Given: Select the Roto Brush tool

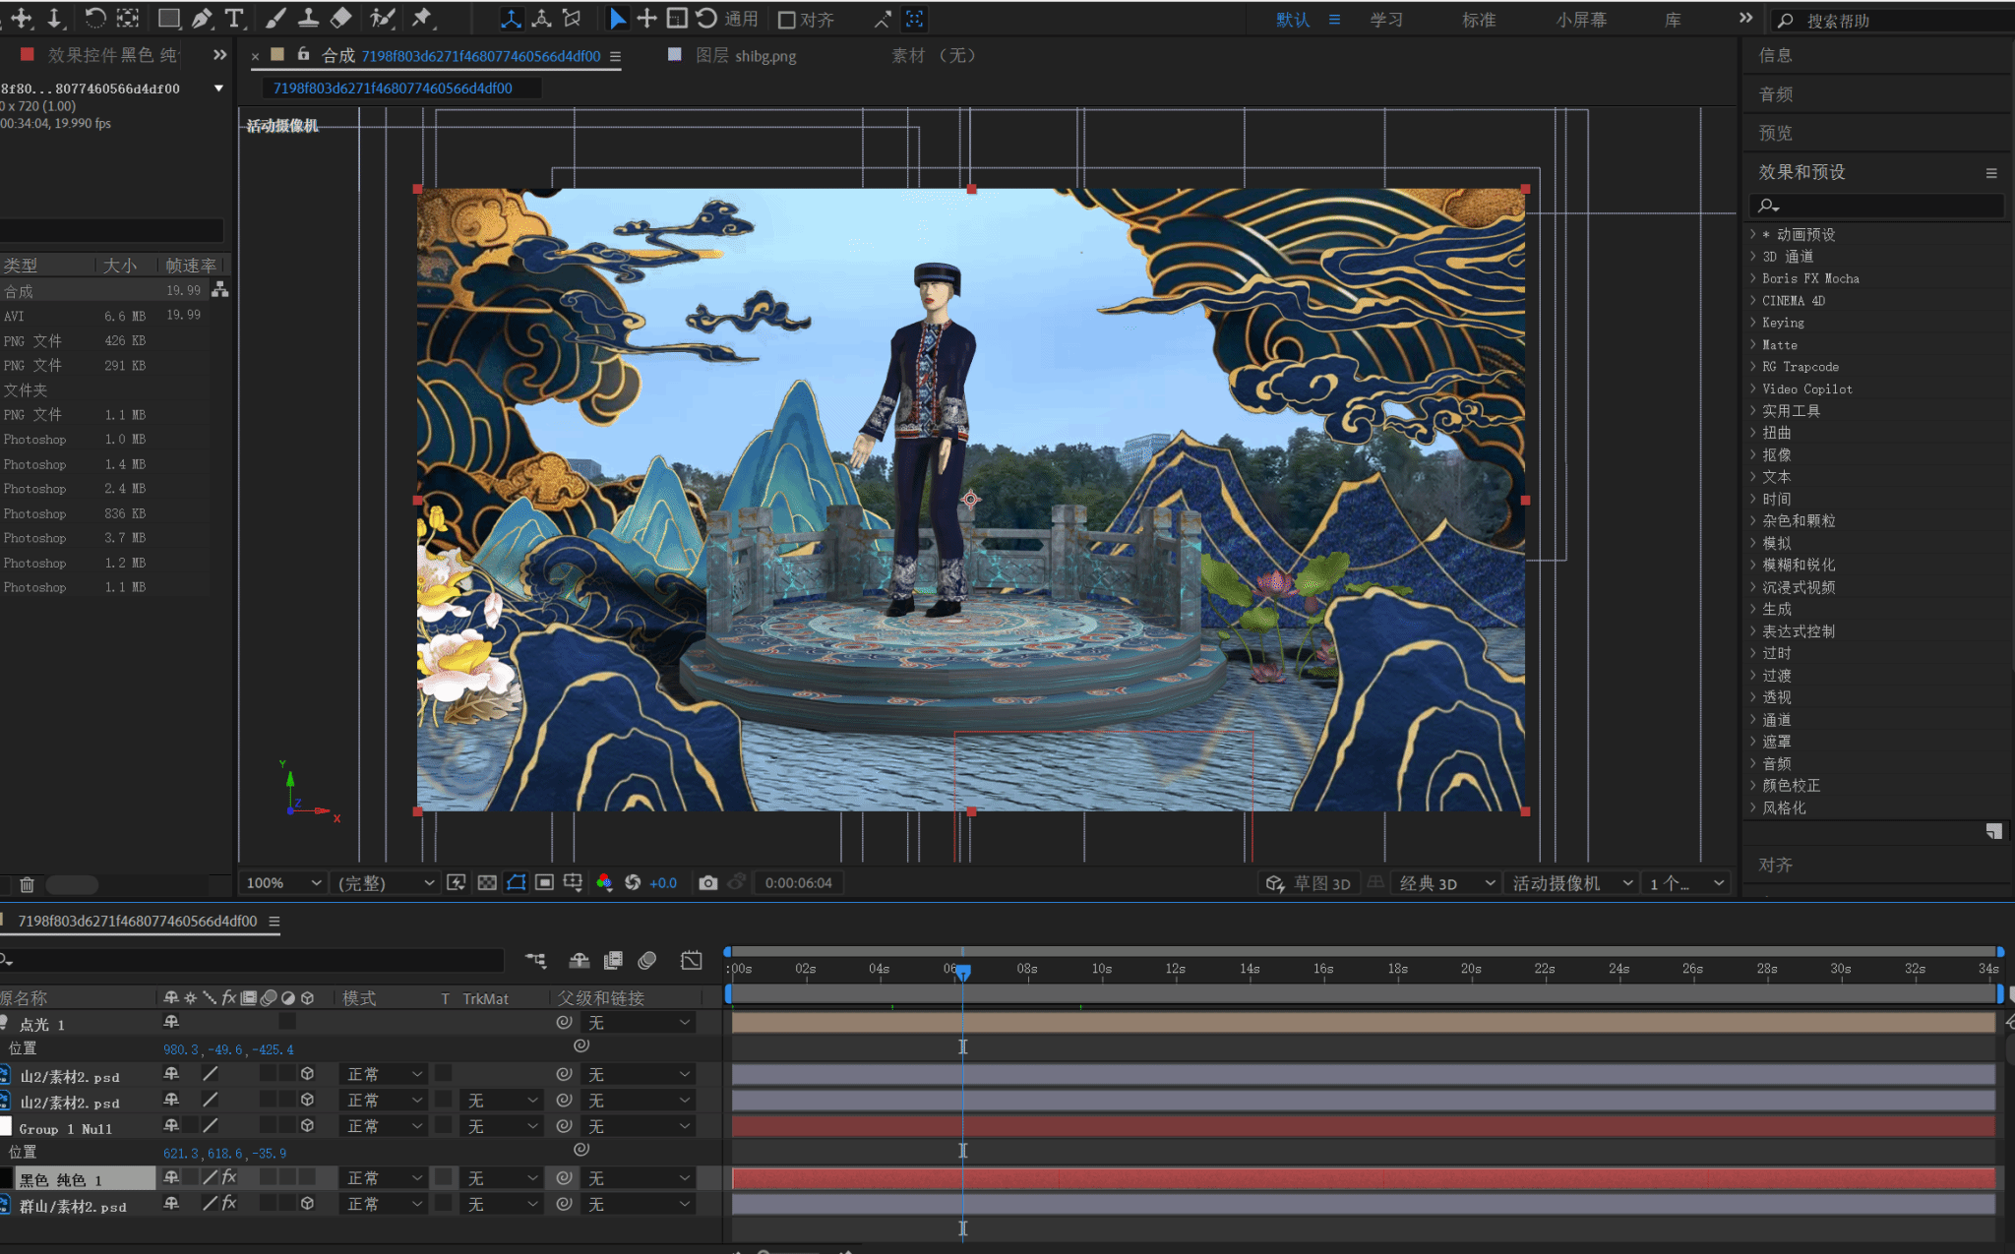Looking at the screenshot, I should [x=382, y=18].
